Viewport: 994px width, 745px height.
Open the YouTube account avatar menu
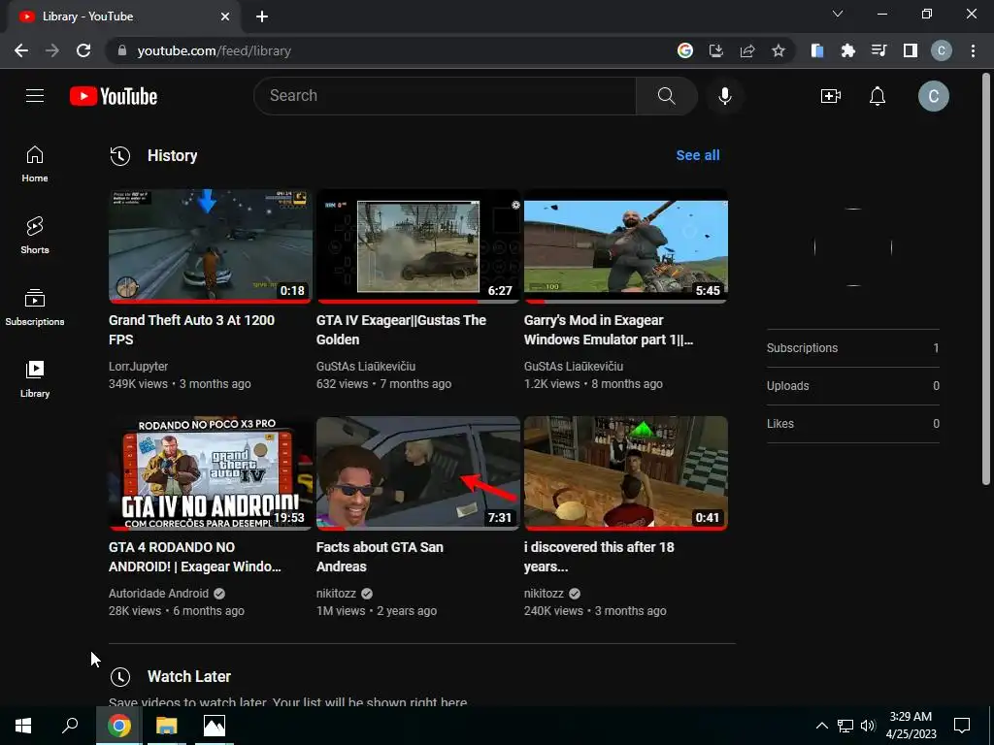click(933, 96)
